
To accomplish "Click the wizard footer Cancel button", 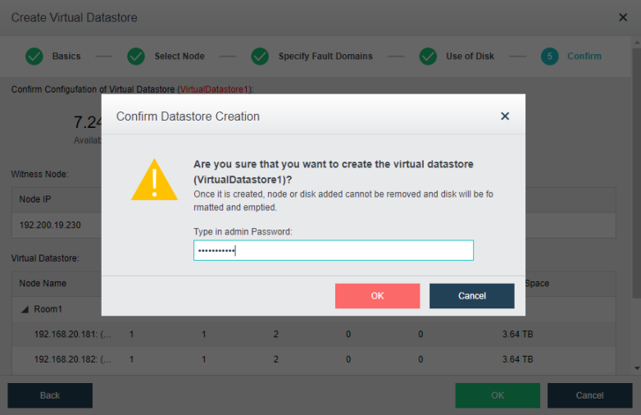I will point(589,395).
